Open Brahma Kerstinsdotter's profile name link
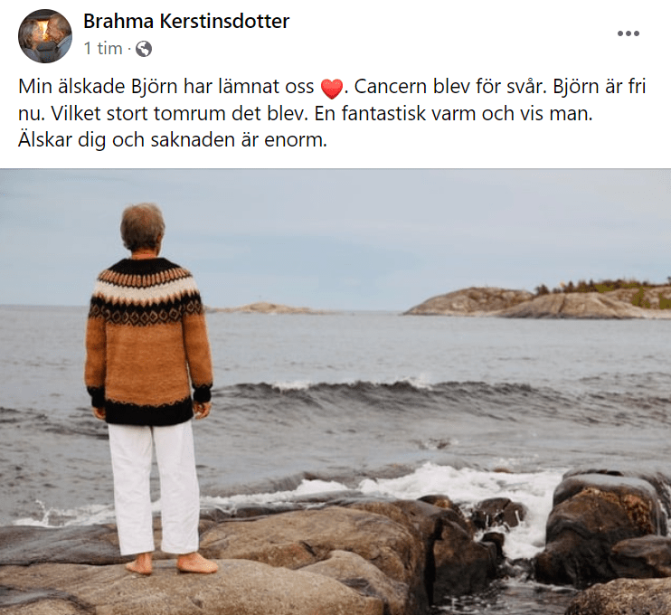This screenshot has height=615, width=671. (x=186, y=21)
